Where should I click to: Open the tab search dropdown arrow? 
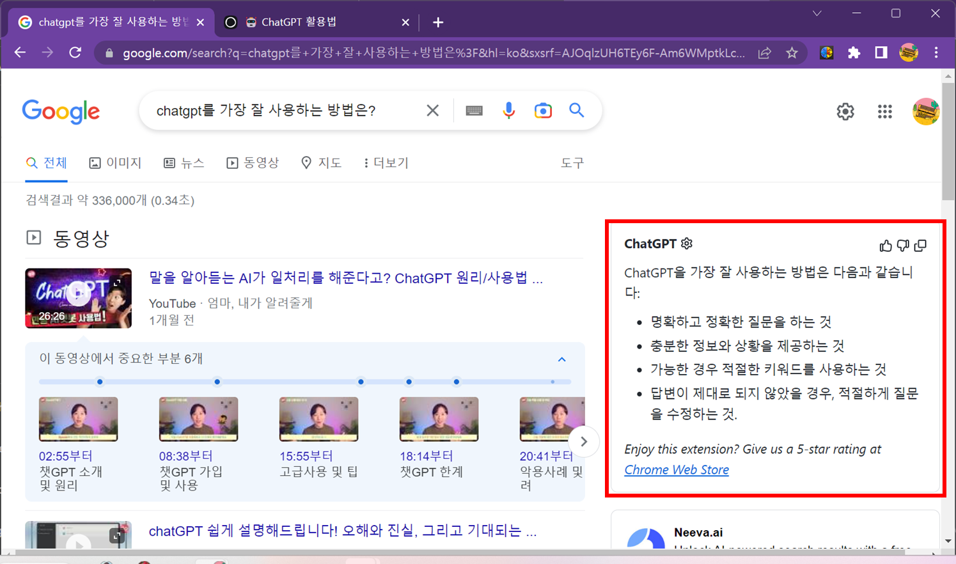click(817, 13)
